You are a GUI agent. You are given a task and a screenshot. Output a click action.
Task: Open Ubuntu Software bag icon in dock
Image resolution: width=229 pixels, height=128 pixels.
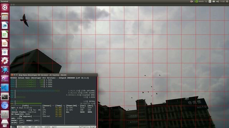(5, 52)
